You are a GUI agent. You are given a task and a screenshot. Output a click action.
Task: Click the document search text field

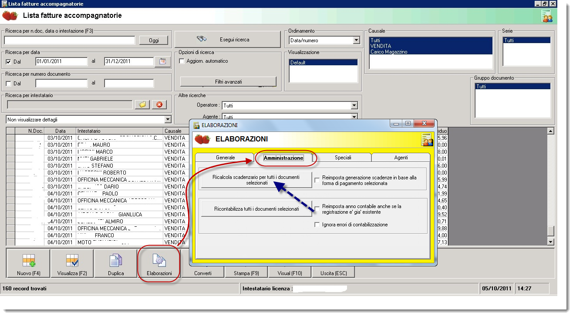coord(70,40)
